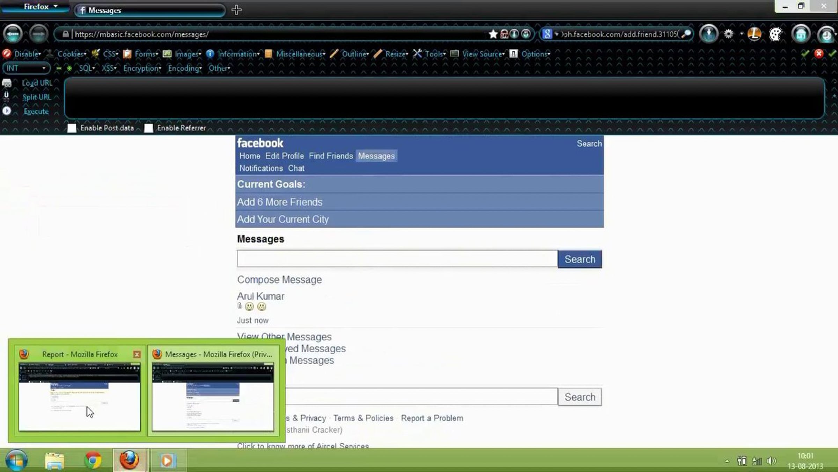
Task: Bookmark this page with the star icon
Action: (x=493, y=34)
